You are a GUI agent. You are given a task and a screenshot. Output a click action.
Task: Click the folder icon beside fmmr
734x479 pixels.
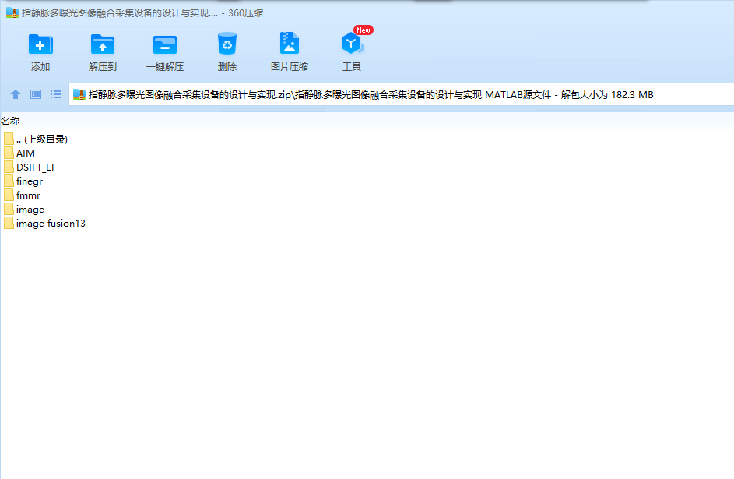click(9, 195)
